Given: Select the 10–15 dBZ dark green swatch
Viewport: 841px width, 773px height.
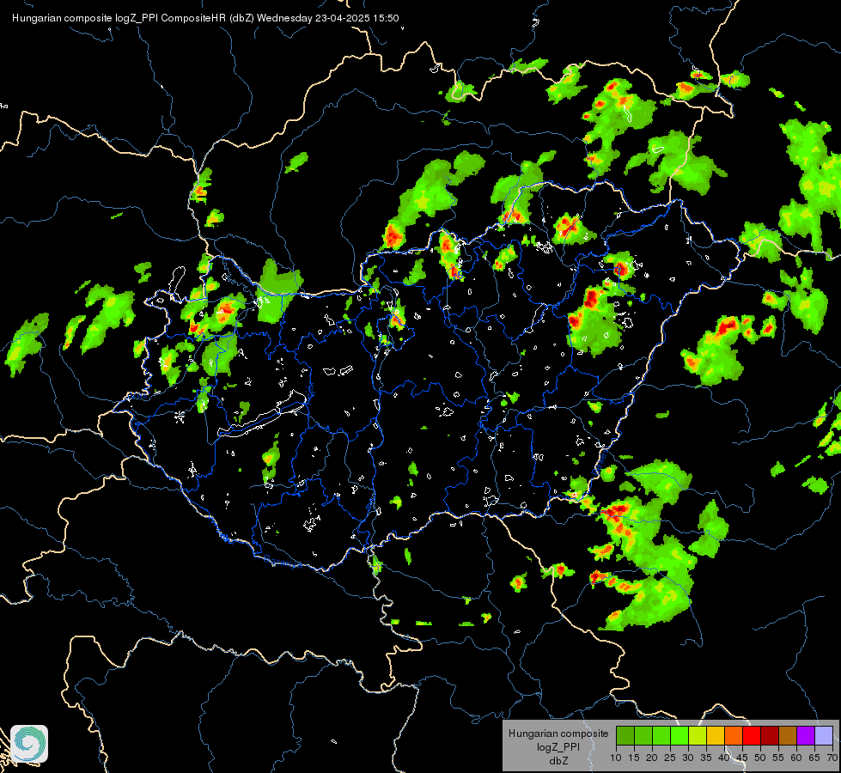Looking at the screenshot, I should 625,735.
